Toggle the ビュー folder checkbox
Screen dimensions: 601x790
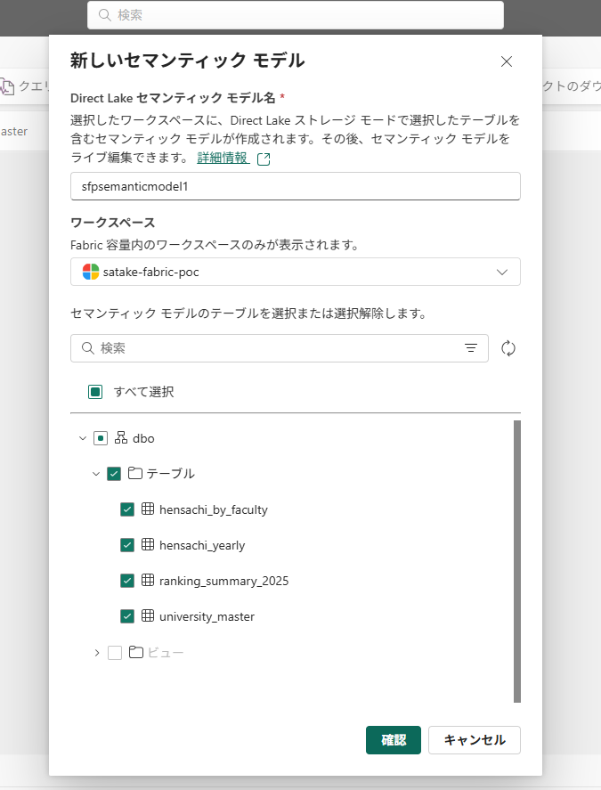click(x=115, y=653)
